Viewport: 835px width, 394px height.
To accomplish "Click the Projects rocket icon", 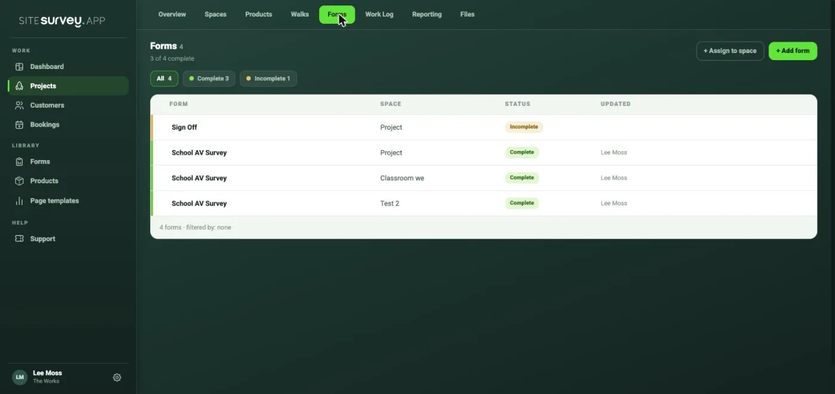I will click(19, 86).
